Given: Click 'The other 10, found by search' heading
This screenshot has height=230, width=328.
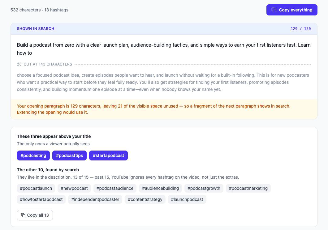Looking at the screenshot, I should [x=48, y=170].
